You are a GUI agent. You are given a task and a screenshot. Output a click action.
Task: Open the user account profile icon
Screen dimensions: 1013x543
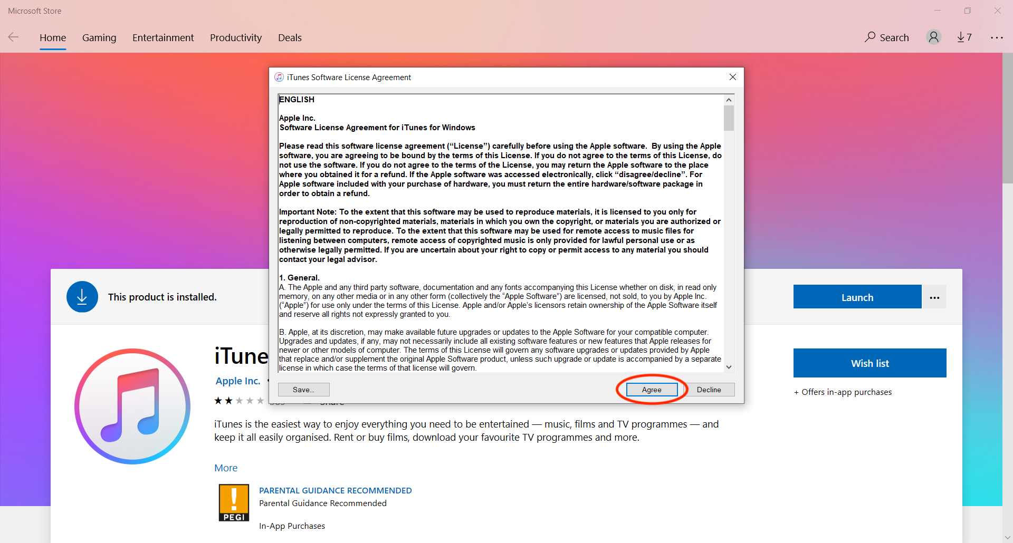point(933,37)
